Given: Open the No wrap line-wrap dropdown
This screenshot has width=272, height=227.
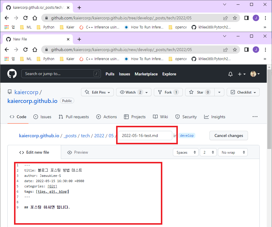Looking at the screenshot, I should [x=233, y=152].
